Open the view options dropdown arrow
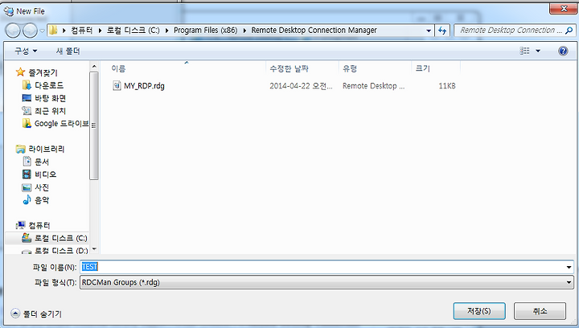Viewport: 579px width, 328px height. point(538,51)
